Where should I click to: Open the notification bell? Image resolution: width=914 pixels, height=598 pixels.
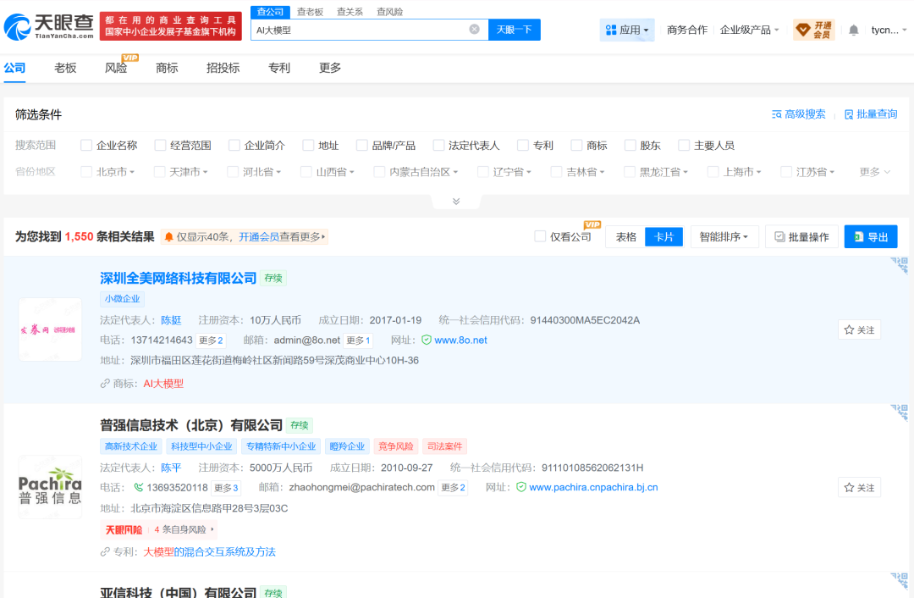(x=853, y=30)
